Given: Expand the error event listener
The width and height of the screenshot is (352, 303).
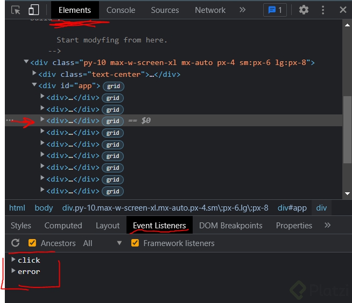Looking at the screenshot, I should (13, 271).
